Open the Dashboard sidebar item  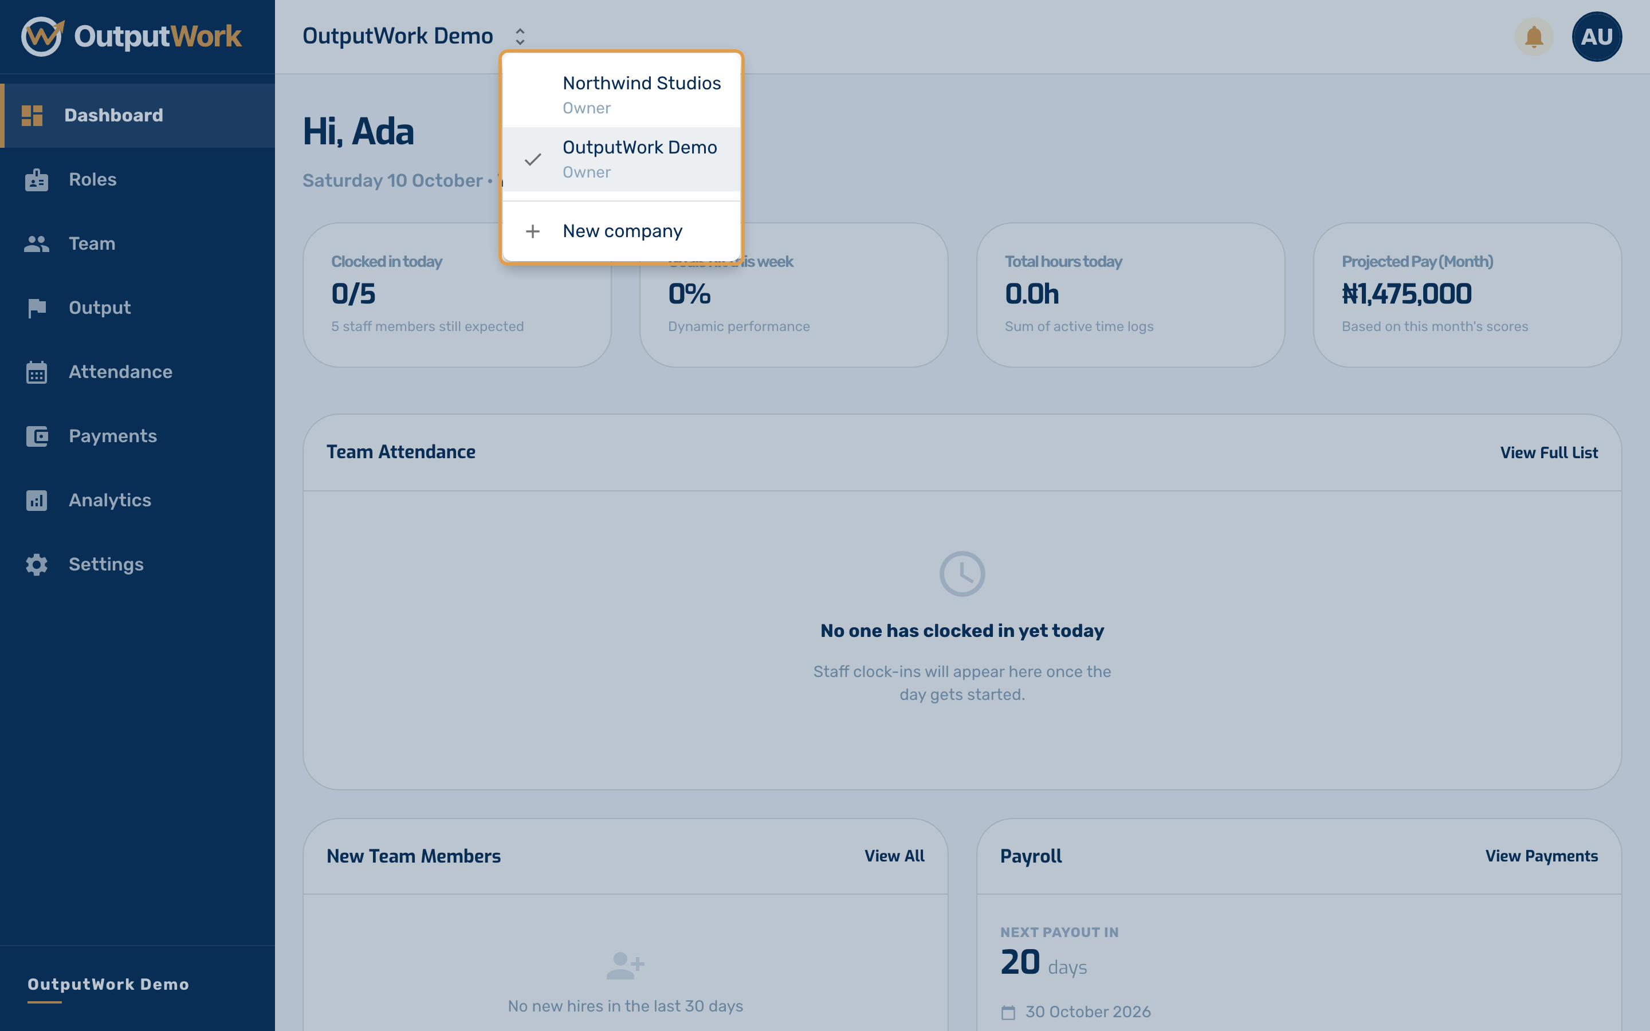(137, 115)
